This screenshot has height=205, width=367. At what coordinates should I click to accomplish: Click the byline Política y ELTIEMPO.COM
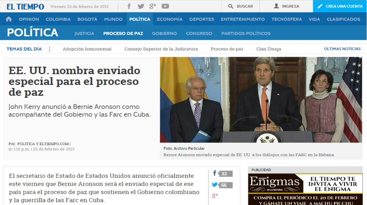coord(43,144)
